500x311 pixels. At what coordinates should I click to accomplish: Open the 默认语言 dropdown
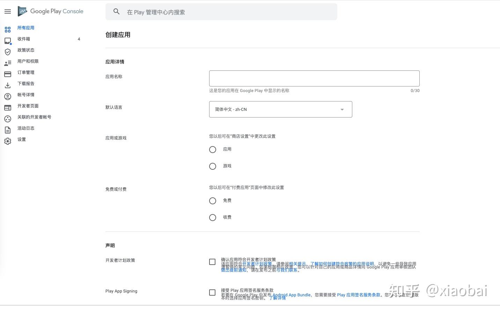pyautogui.click(x=280, y=109)
